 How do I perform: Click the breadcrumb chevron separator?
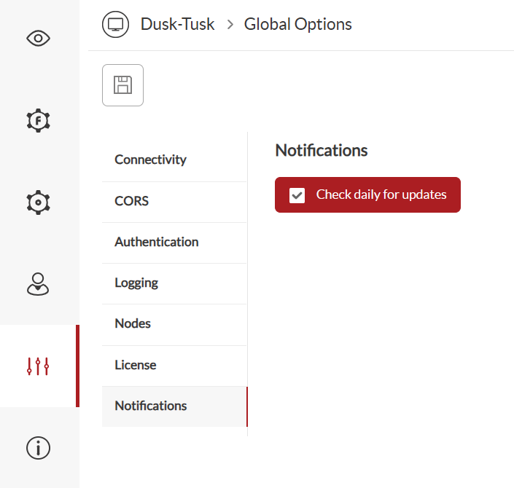[x=230, y=25]
